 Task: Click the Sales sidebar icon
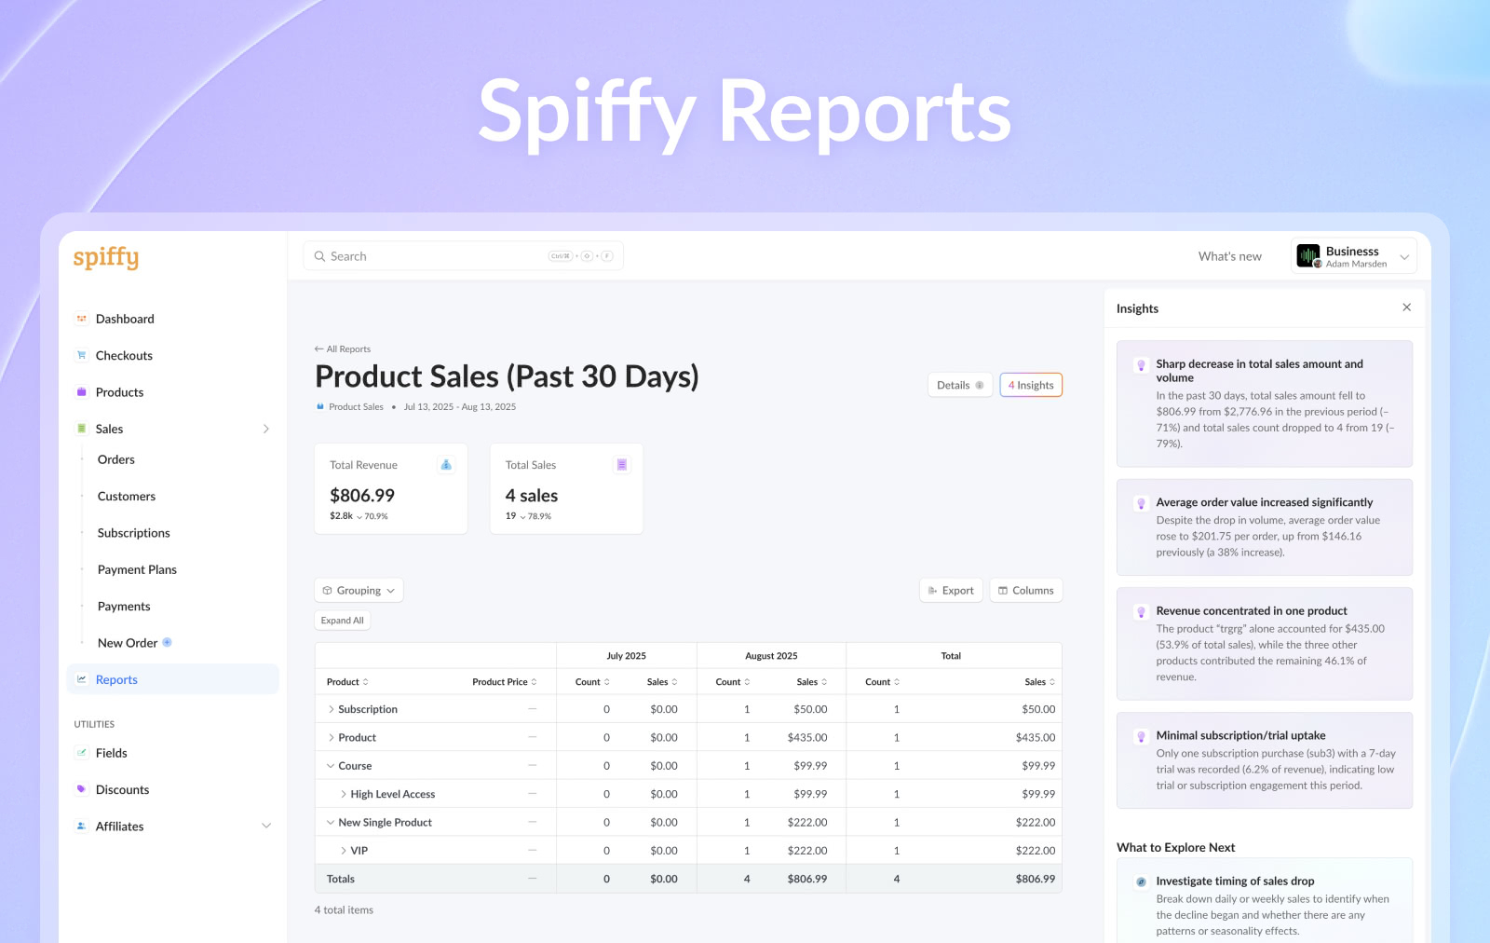[x=82, y=429]
